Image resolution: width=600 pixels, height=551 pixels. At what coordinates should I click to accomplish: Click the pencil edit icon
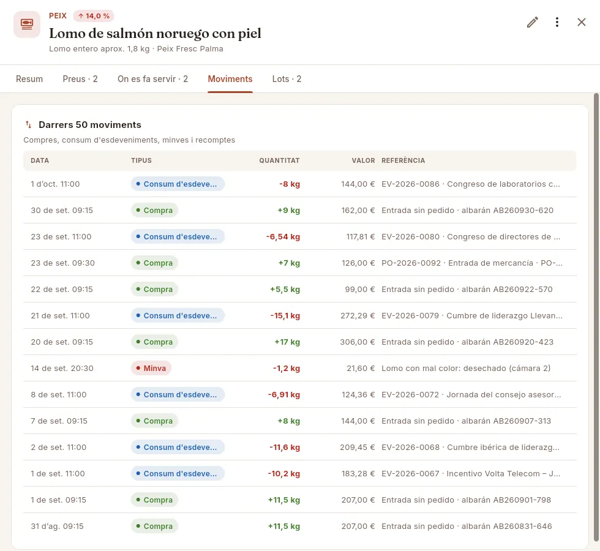pyautogui.click(x=532, y=22)
